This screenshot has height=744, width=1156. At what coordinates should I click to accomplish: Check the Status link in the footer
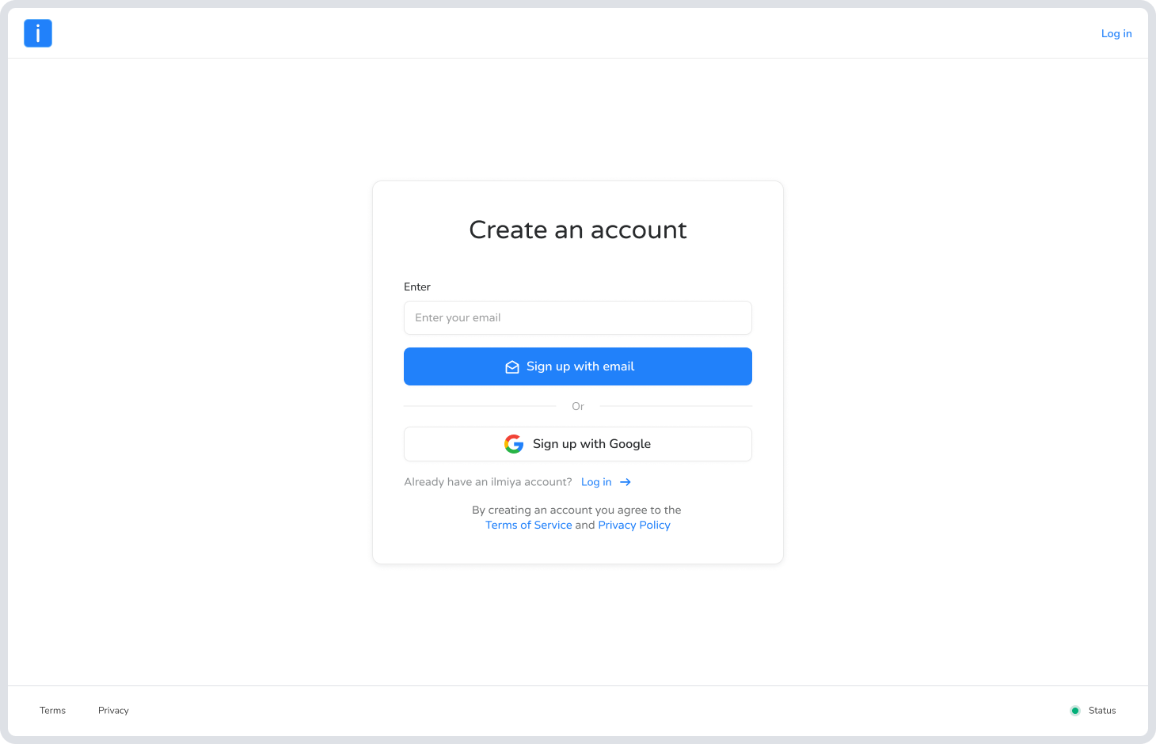click(1102, 711)
